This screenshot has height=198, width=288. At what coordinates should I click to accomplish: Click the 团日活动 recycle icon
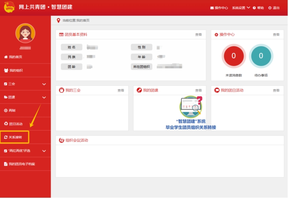coord(6,124)
